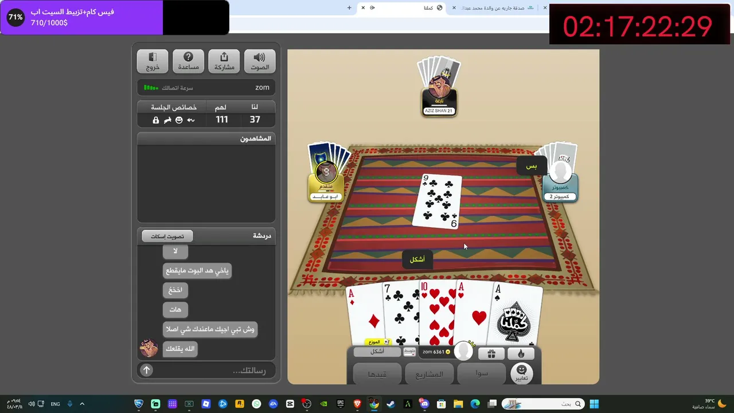
Task: Play the 7 of clubs card
Action: point(401,314)
